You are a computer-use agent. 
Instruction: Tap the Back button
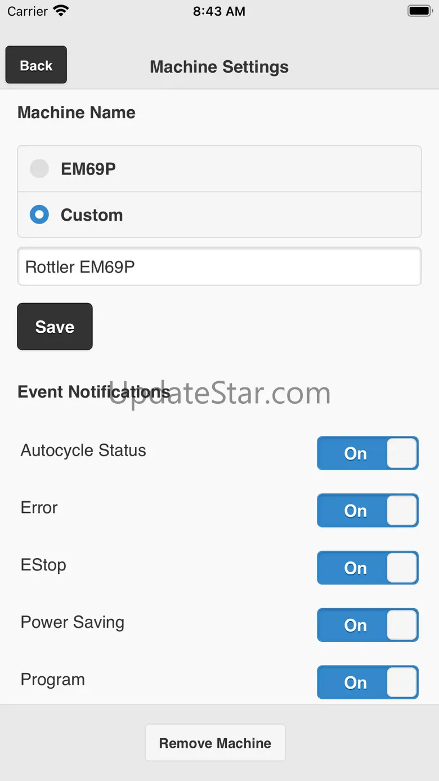[x=36, y=65]
